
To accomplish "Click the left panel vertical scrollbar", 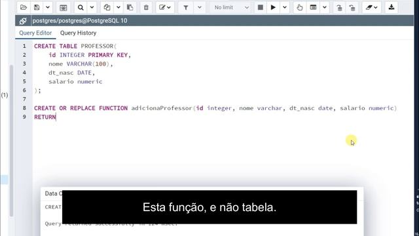I will click(x=11, y=140).
